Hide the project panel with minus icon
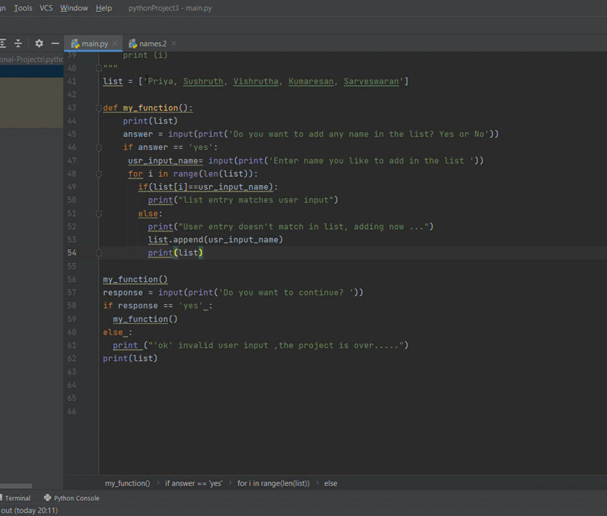The height and width of the screenshot is (516, 607). click(x=55, y=43)
